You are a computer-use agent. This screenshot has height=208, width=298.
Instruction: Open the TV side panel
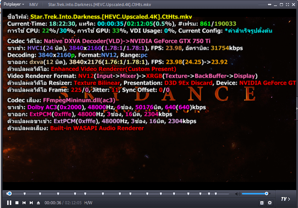[286, 199]
